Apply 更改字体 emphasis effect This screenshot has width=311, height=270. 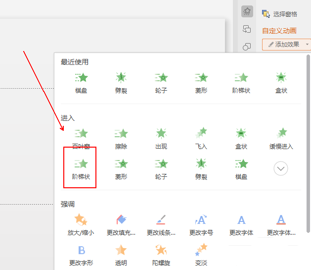[241, 225]
